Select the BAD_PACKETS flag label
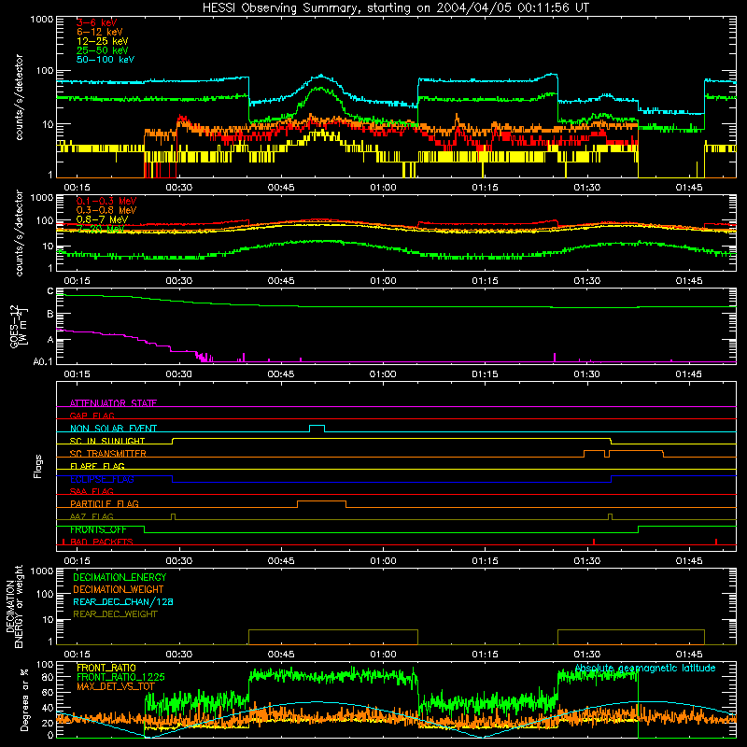This screenshot has width=747, height=747. pos(102,542)
